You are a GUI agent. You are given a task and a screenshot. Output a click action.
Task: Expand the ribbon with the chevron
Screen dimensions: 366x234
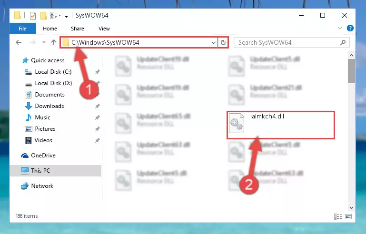point(340,28)
